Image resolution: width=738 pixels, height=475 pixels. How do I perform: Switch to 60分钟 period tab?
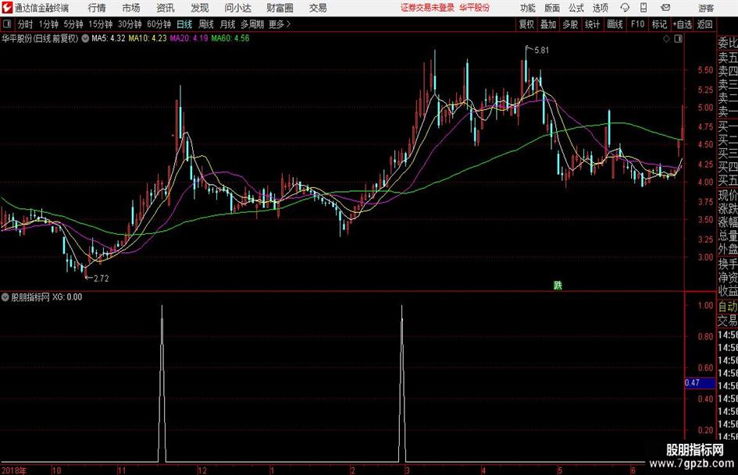(x=159, y=24)
